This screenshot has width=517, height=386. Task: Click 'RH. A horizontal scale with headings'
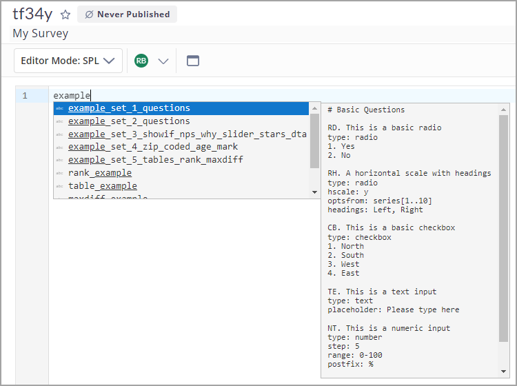tap(409, 174)
